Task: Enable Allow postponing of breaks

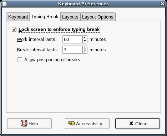Action: click(x=20, y=60)
